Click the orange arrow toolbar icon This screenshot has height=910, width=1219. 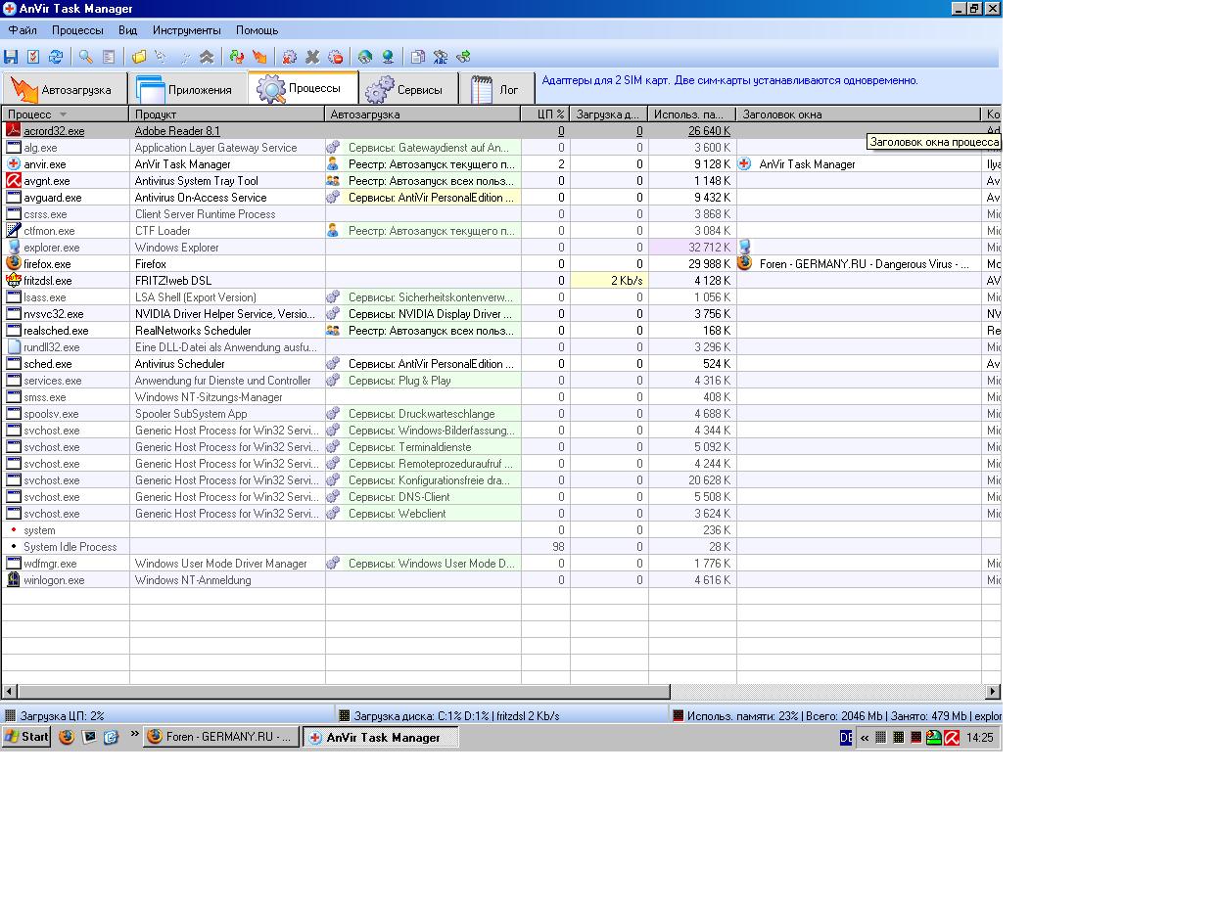[259, 57]
